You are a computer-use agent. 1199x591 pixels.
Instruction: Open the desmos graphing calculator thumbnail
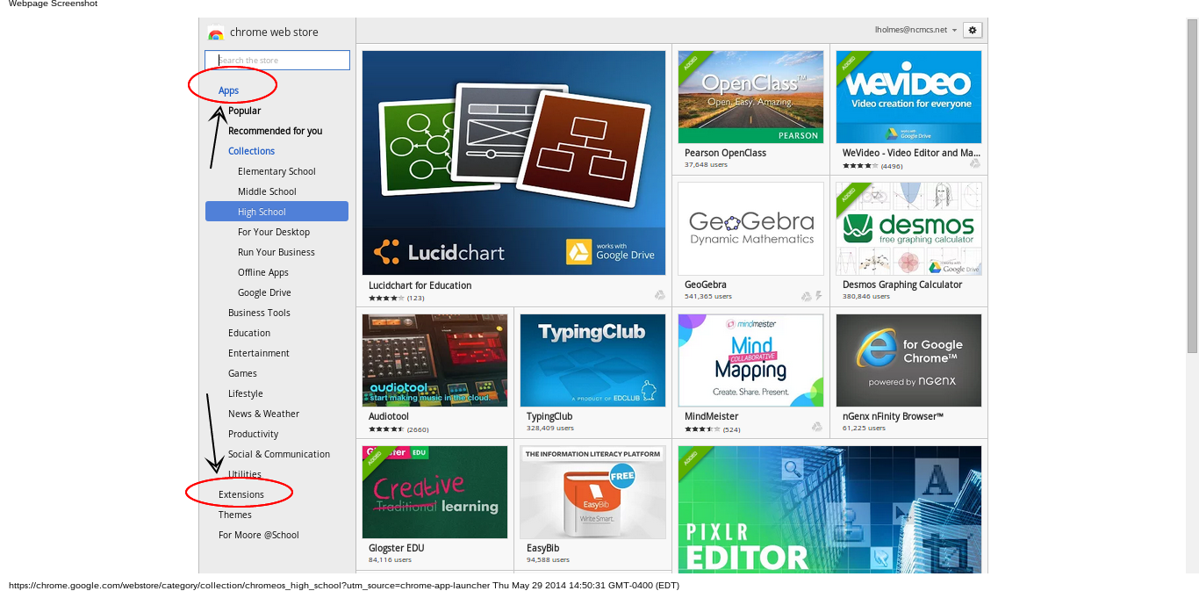point(908,228)
